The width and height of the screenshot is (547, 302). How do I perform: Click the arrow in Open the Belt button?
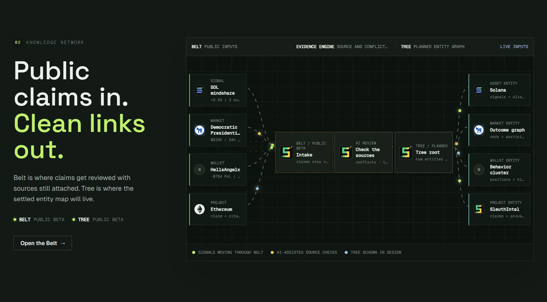(x=63, y=243)
